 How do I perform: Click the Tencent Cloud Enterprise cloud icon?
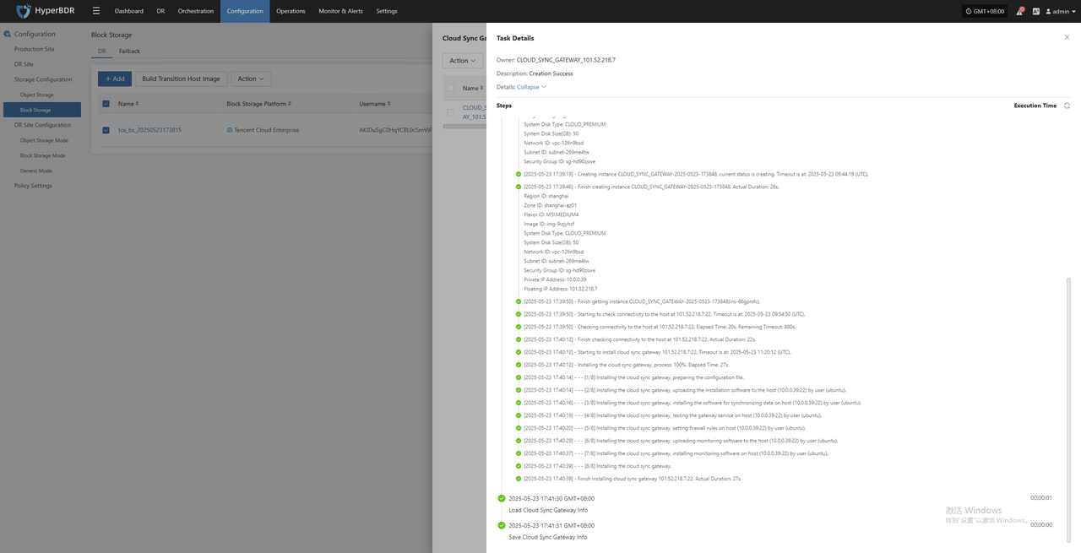click(x=230, y=130)
